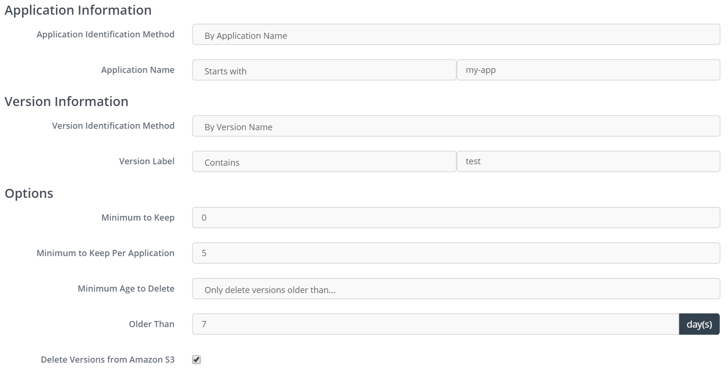Toggle the Amazon S3 deletion checkbox off
The width and height of the screenshot is (728, 374).
pos(196,359)
